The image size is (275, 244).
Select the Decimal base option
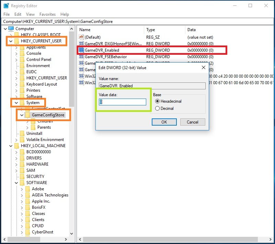(157, 108)
